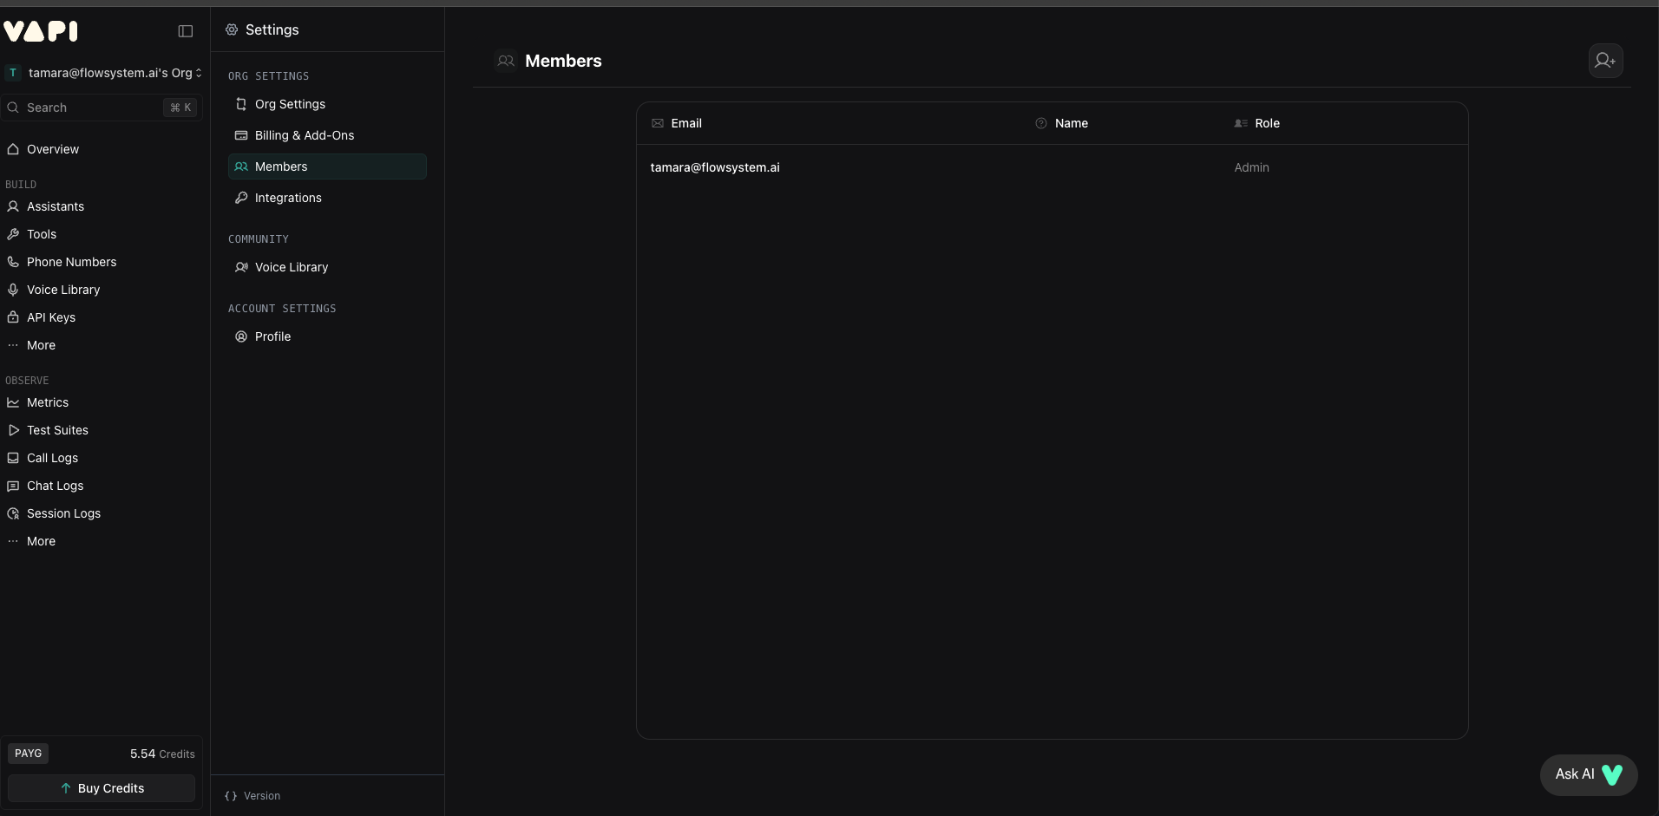Expand the More item under Observe

pyautogui.click(x=40, y=540)
